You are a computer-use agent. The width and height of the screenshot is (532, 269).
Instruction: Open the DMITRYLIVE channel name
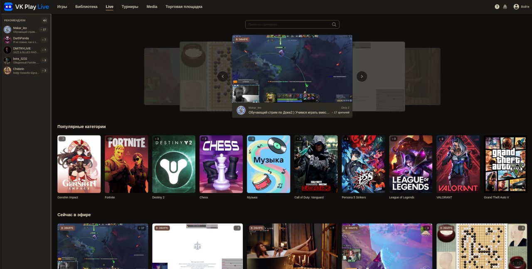point(22,48)
